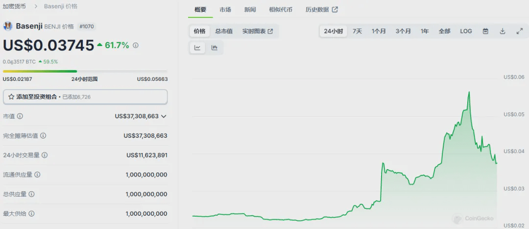
Task: Click the 流通供应量 1,000,000,000 value
Action: (146, 175)
